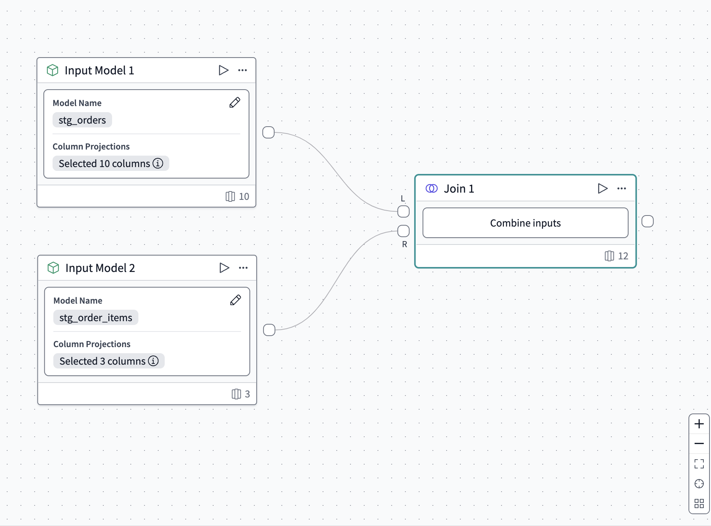Show info for the 3 selected columns
The width and height of the screenshot is (711, 526).
point(153,361)
